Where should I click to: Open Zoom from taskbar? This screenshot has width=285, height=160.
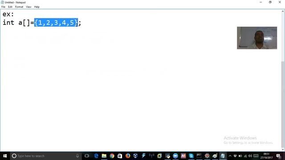[175, 156]
